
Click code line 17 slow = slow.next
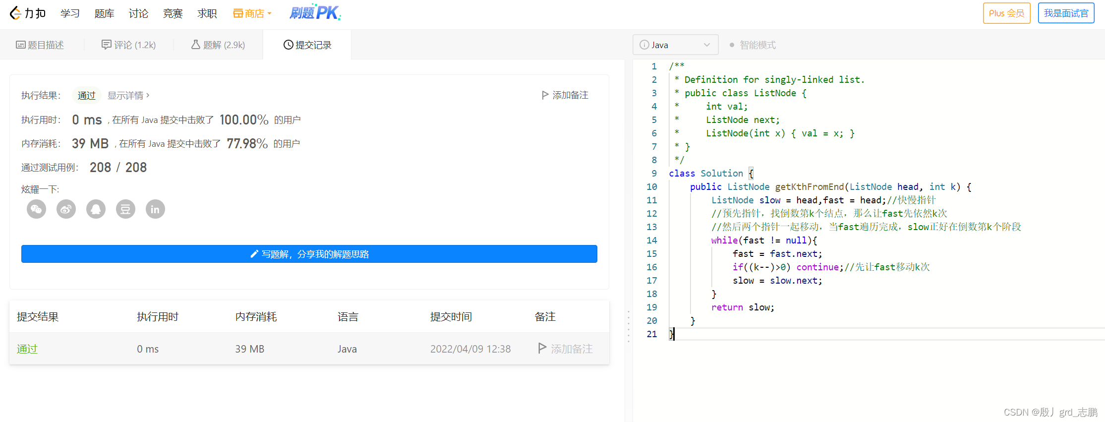(777, 280)
